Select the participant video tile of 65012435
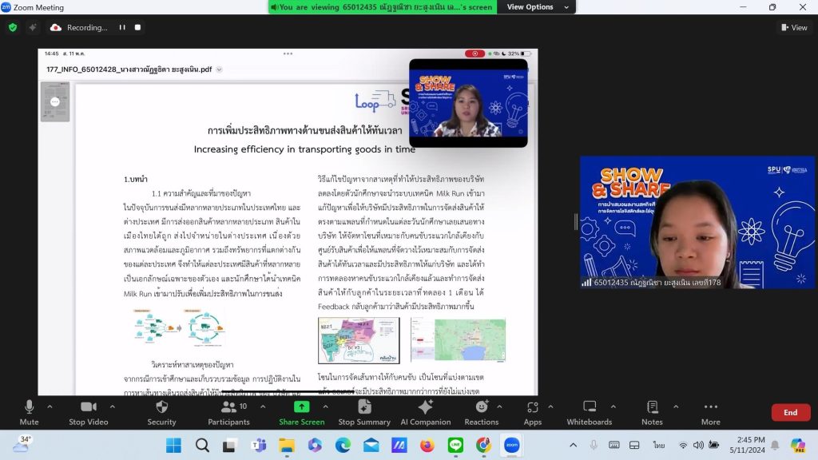This screenshot has width=818, height=460. click(697, 222)
